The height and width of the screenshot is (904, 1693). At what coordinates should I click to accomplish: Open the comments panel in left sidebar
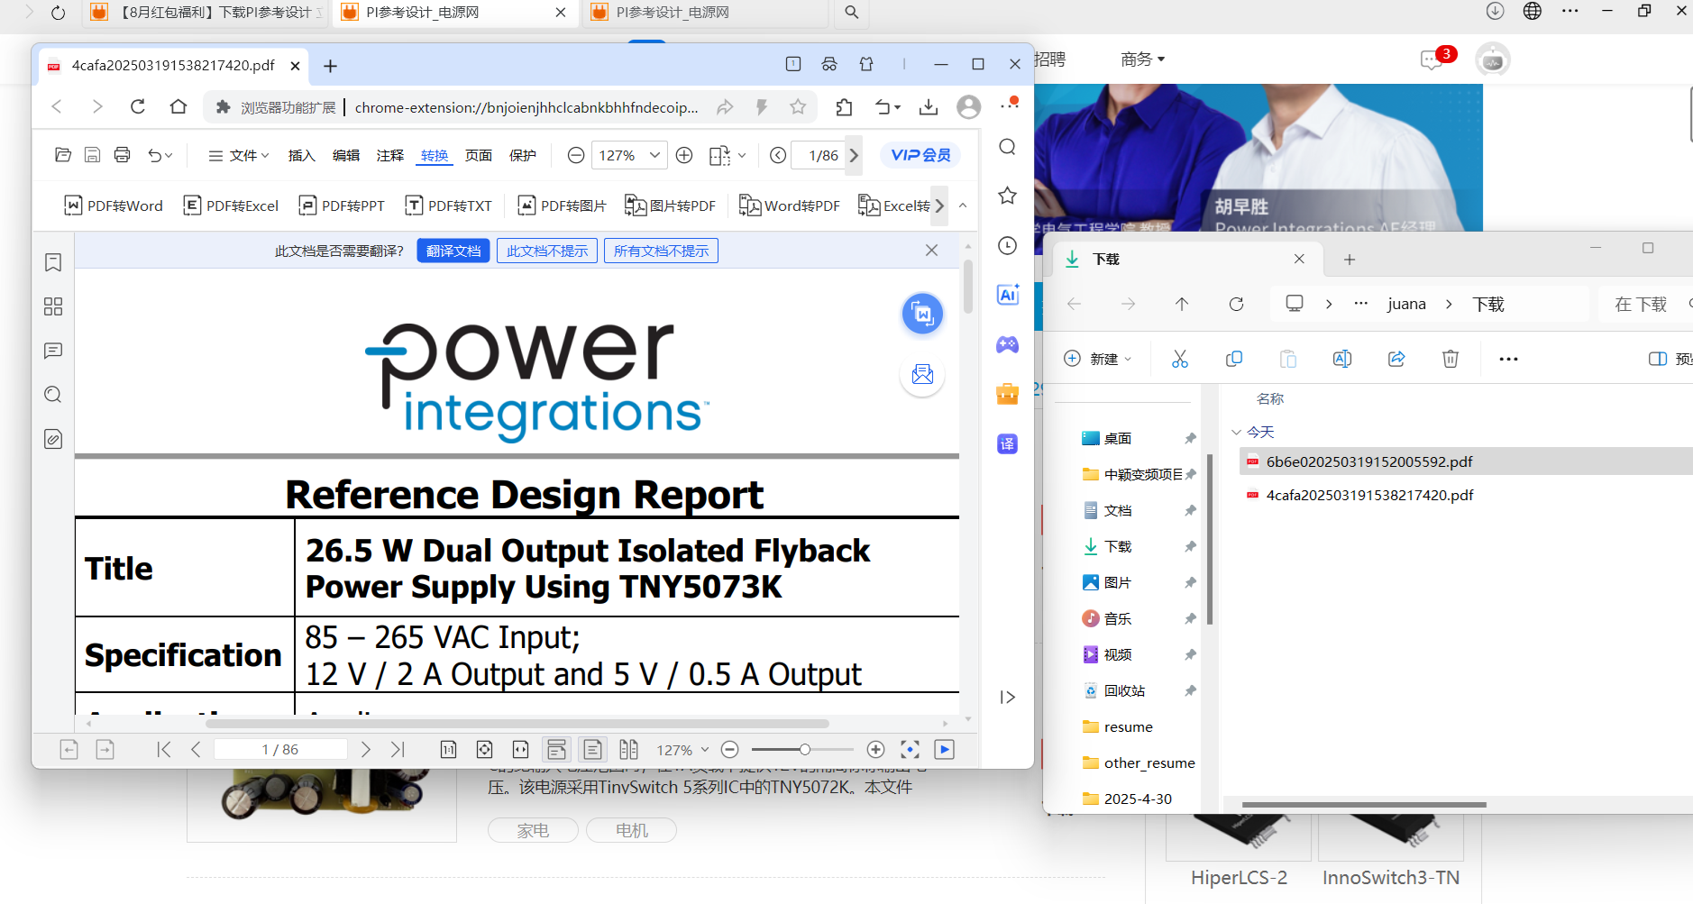click(x=53, y=351)
